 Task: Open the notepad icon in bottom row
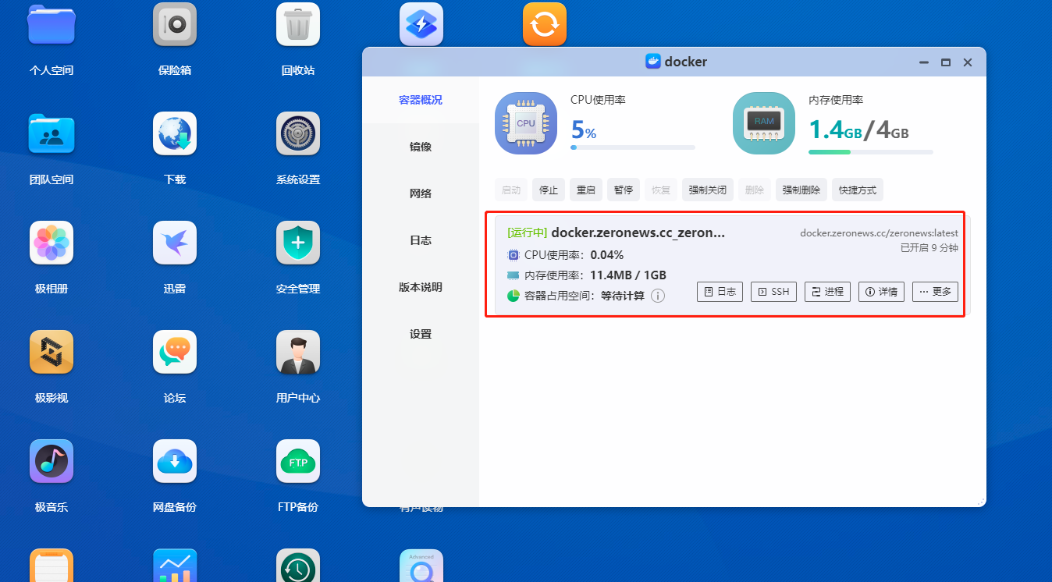click(52, 566)
